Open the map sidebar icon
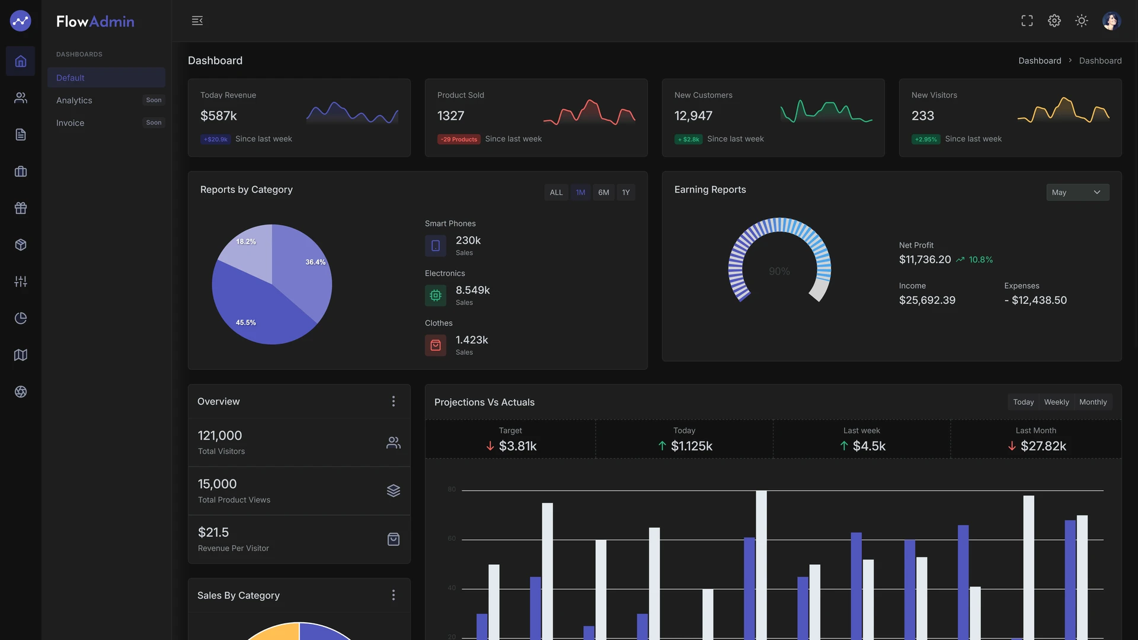 21,355
